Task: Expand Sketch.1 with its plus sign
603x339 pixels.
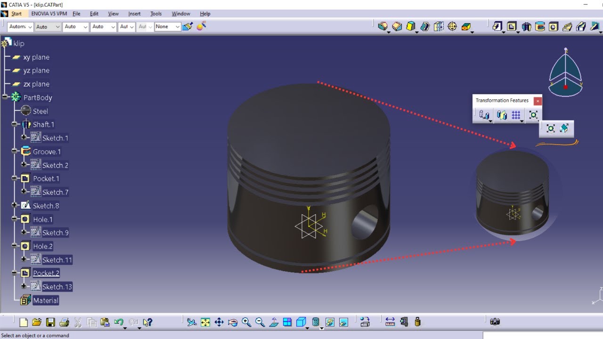Action: click(x=24, y=137)
